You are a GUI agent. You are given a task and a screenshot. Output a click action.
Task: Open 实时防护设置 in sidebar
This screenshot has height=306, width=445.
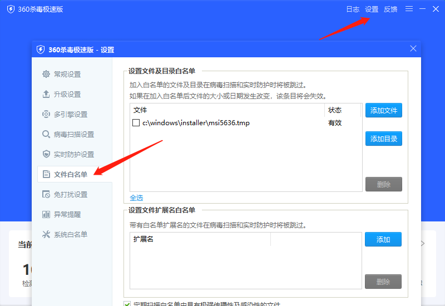pos(74,155)
